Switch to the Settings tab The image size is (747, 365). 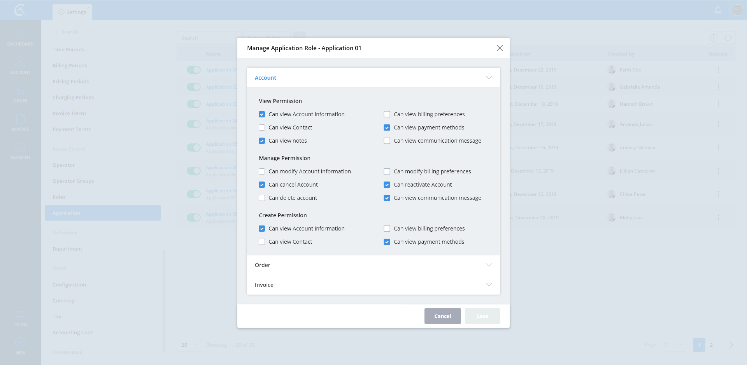click(x=72, y=12)
